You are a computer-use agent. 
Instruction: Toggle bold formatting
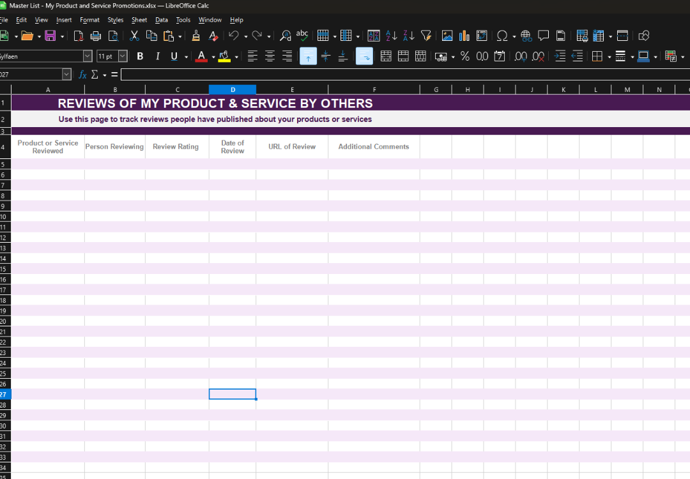pyautogui.click(x=140, y=56)
